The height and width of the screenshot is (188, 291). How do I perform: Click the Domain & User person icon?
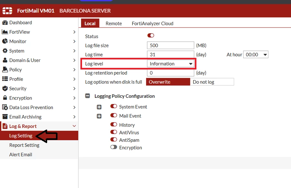pos(5,60)
